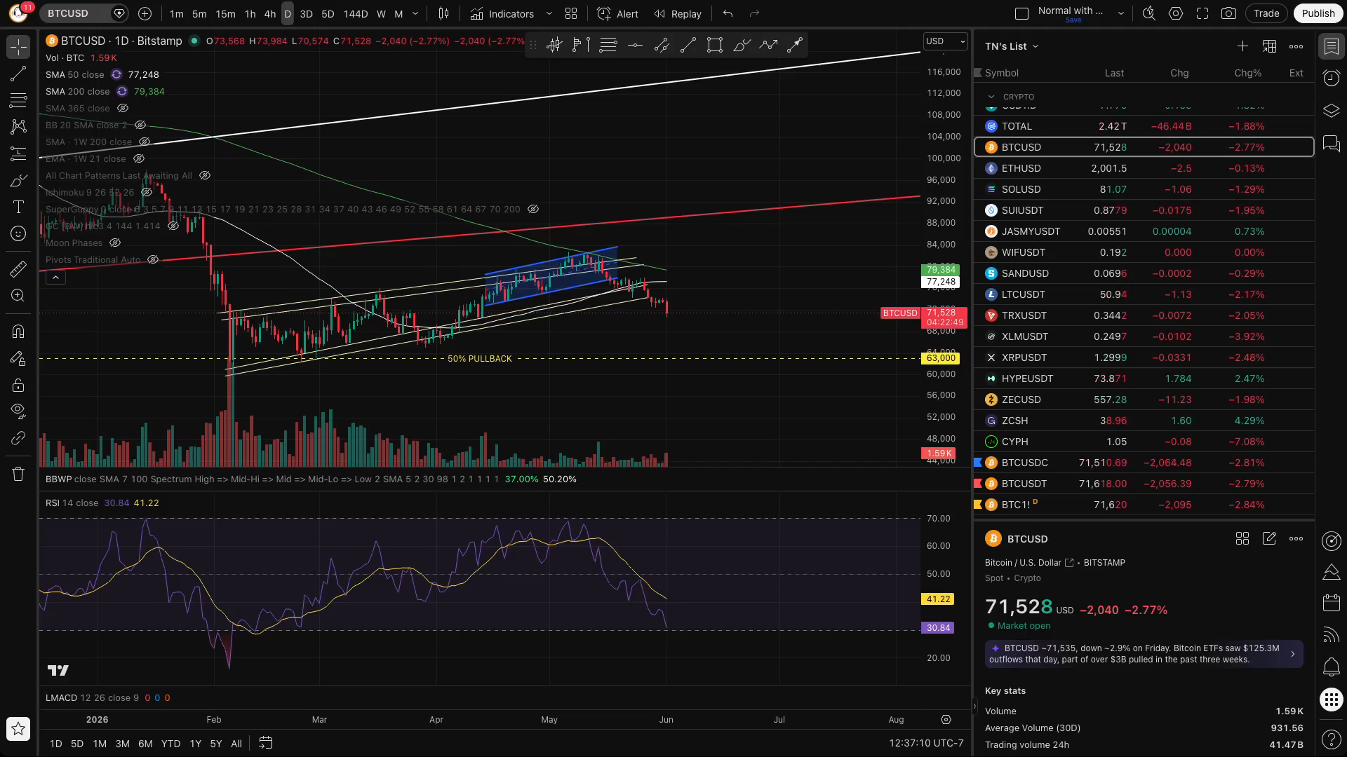This screenshot has height=757, width=1347.
Task: Start bar Replay mode
Action: (677, 13)
